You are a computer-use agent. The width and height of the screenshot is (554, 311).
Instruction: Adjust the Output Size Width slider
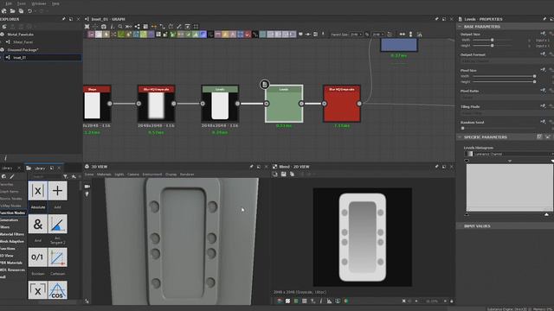click(x=493, y=41)
